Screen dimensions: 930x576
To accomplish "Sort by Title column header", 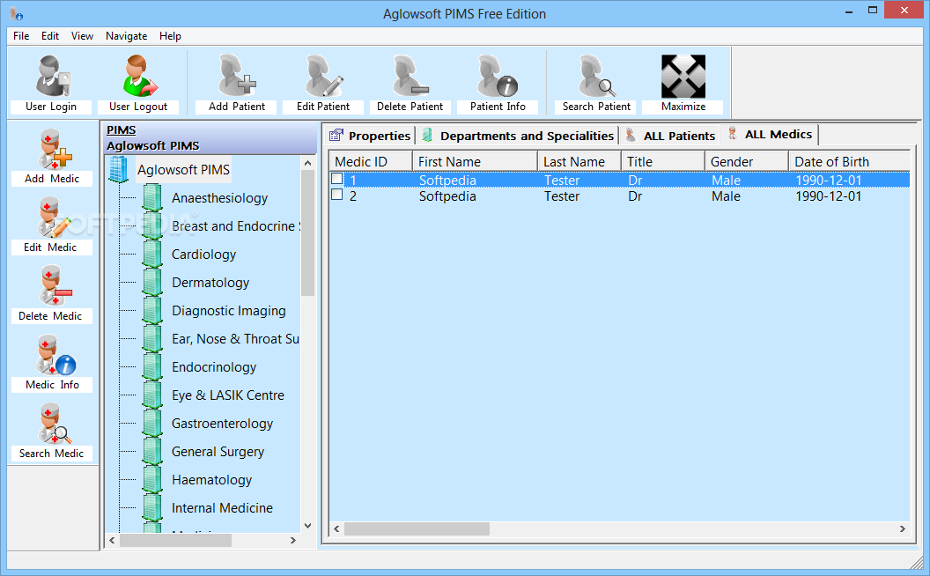I will click(663, 161).
